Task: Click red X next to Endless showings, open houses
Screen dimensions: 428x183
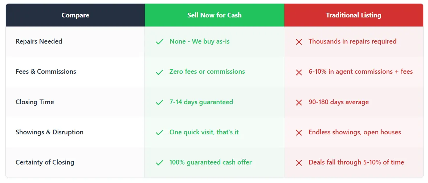Action: 299,133
